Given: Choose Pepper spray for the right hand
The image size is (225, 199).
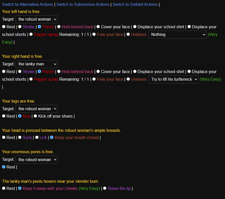Looking at the screenshot, I should click(x=31, y=79).
